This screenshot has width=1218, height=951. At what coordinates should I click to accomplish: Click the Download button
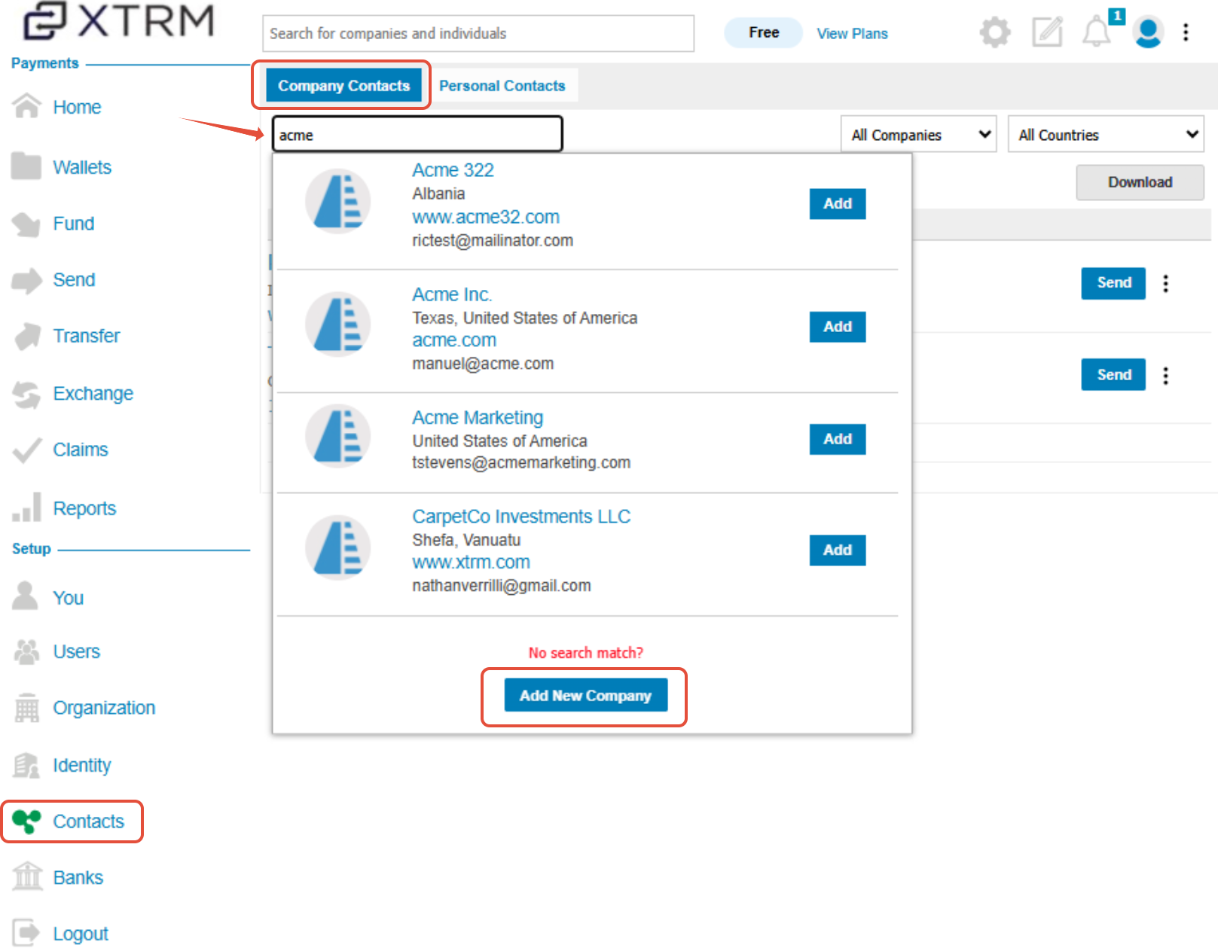pos(1140,182)
